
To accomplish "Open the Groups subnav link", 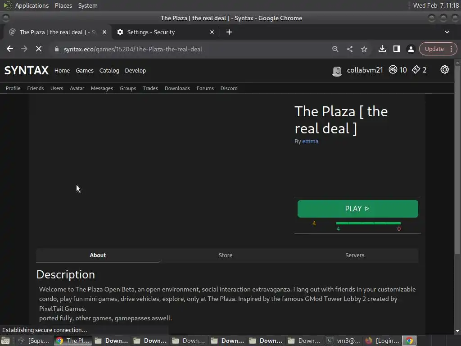I will pos(128,88).
